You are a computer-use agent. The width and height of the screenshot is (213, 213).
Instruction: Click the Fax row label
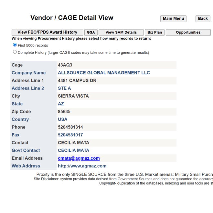coord(16,135)
